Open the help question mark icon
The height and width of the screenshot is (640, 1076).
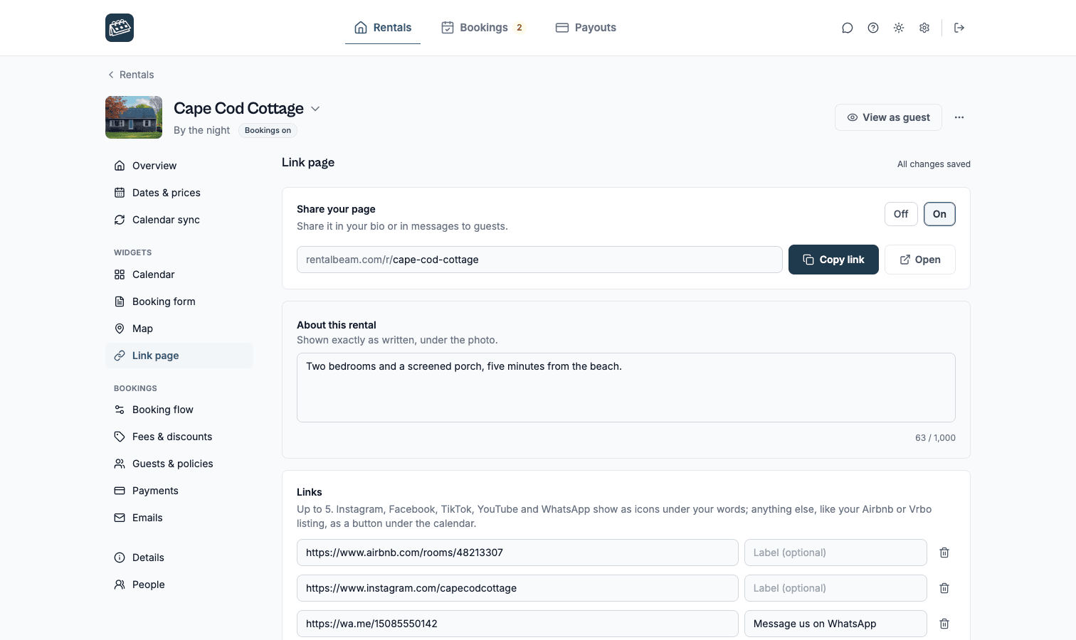[x=873, y=28]
